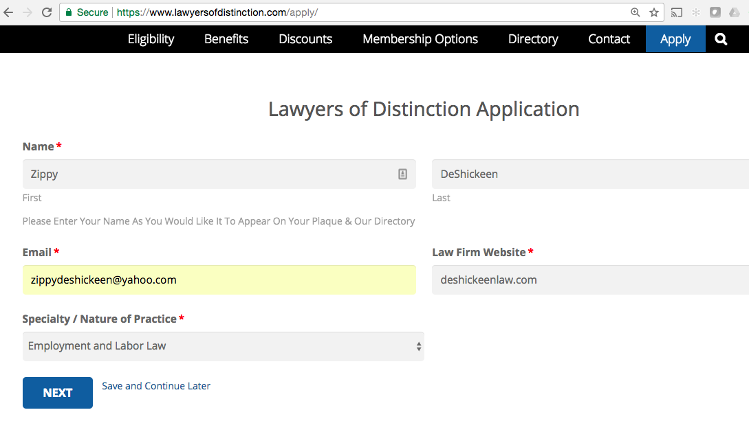Reload the page with the refresh icon
Viewport: 749px width, 421px height.
(46, 12)
